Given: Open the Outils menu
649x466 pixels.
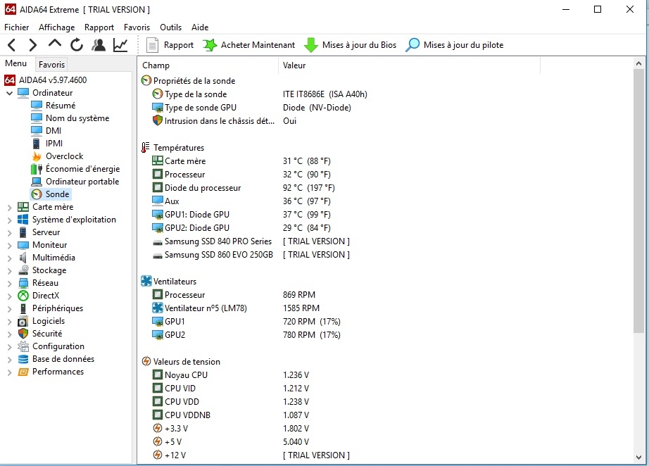Looking at the screenshot, I should point(170,27).
